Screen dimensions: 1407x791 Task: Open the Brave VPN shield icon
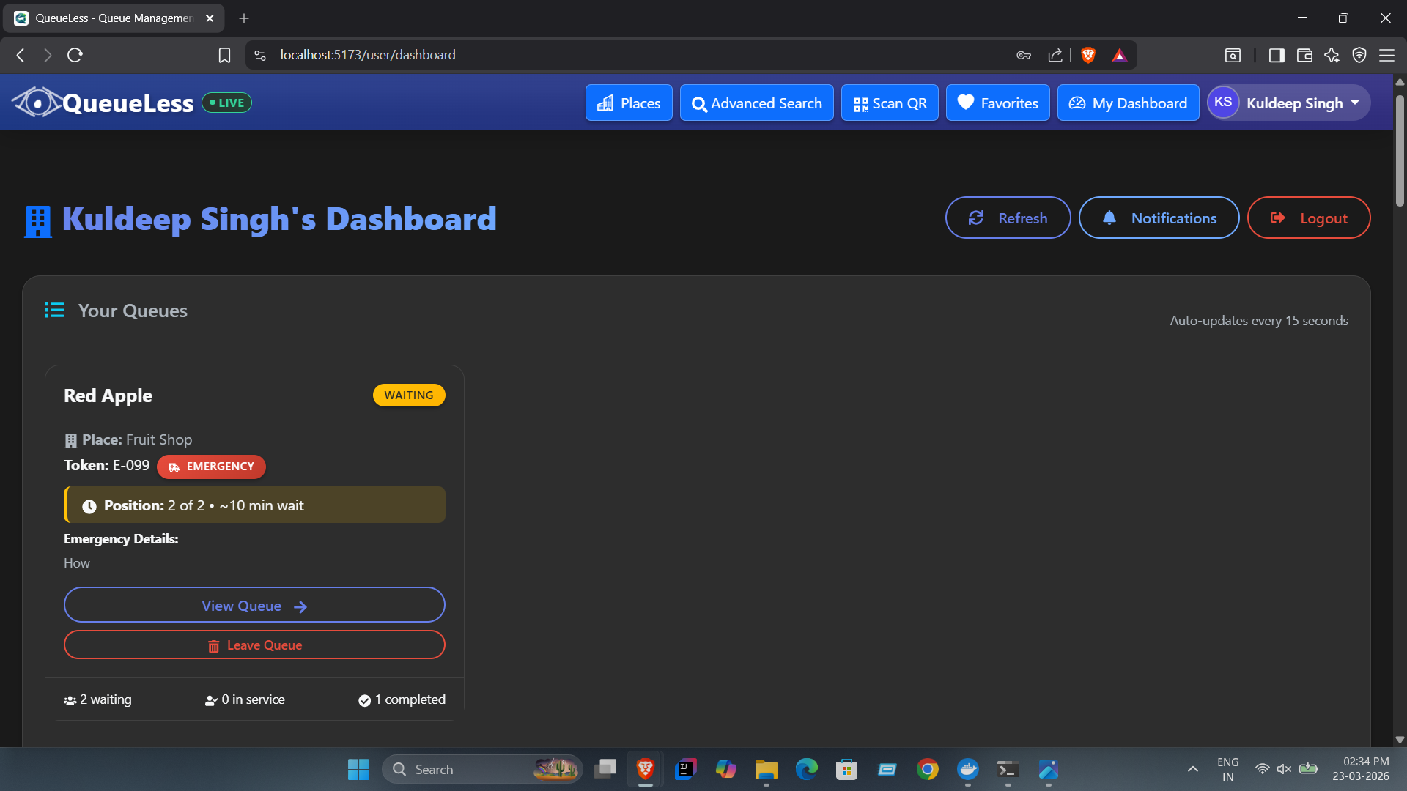click(x=1359, y=55)
